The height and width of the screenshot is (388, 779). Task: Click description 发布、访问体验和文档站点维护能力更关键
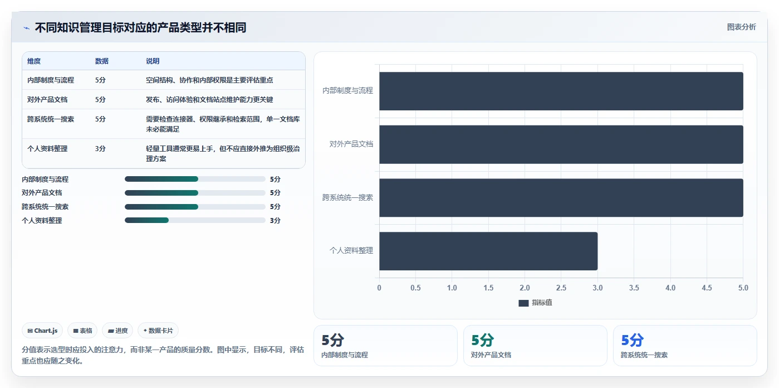click(209, 100)
